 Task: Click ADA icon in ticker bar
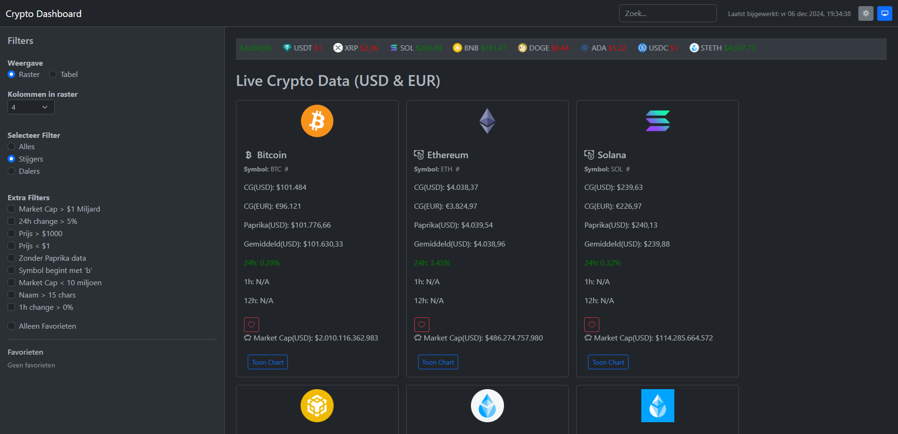coord(585,48)
